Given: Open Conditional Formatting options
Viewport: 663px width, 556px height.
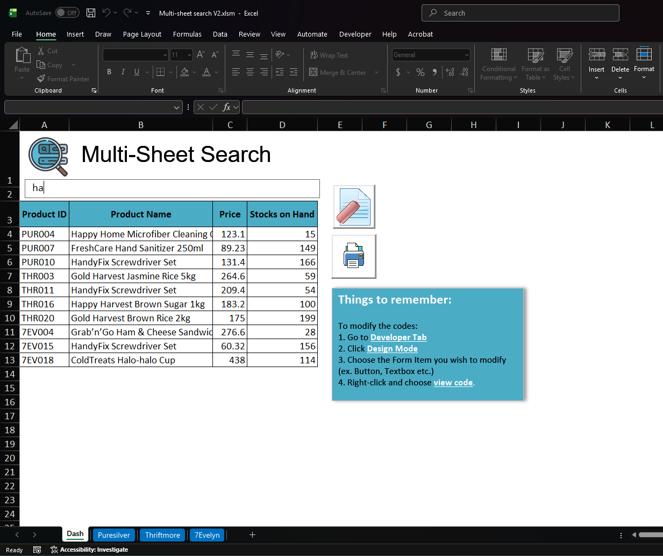Looking at the screenshot, I should tap(498, 65).
